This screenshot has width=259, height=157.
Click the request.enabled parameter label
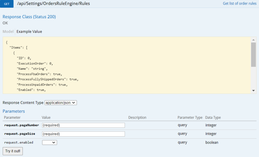(x=19, y=142)
